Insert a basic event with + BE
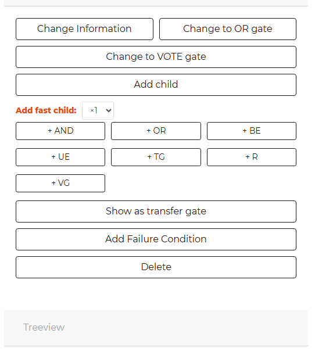315x355 pixels. (x=252, y=131)
